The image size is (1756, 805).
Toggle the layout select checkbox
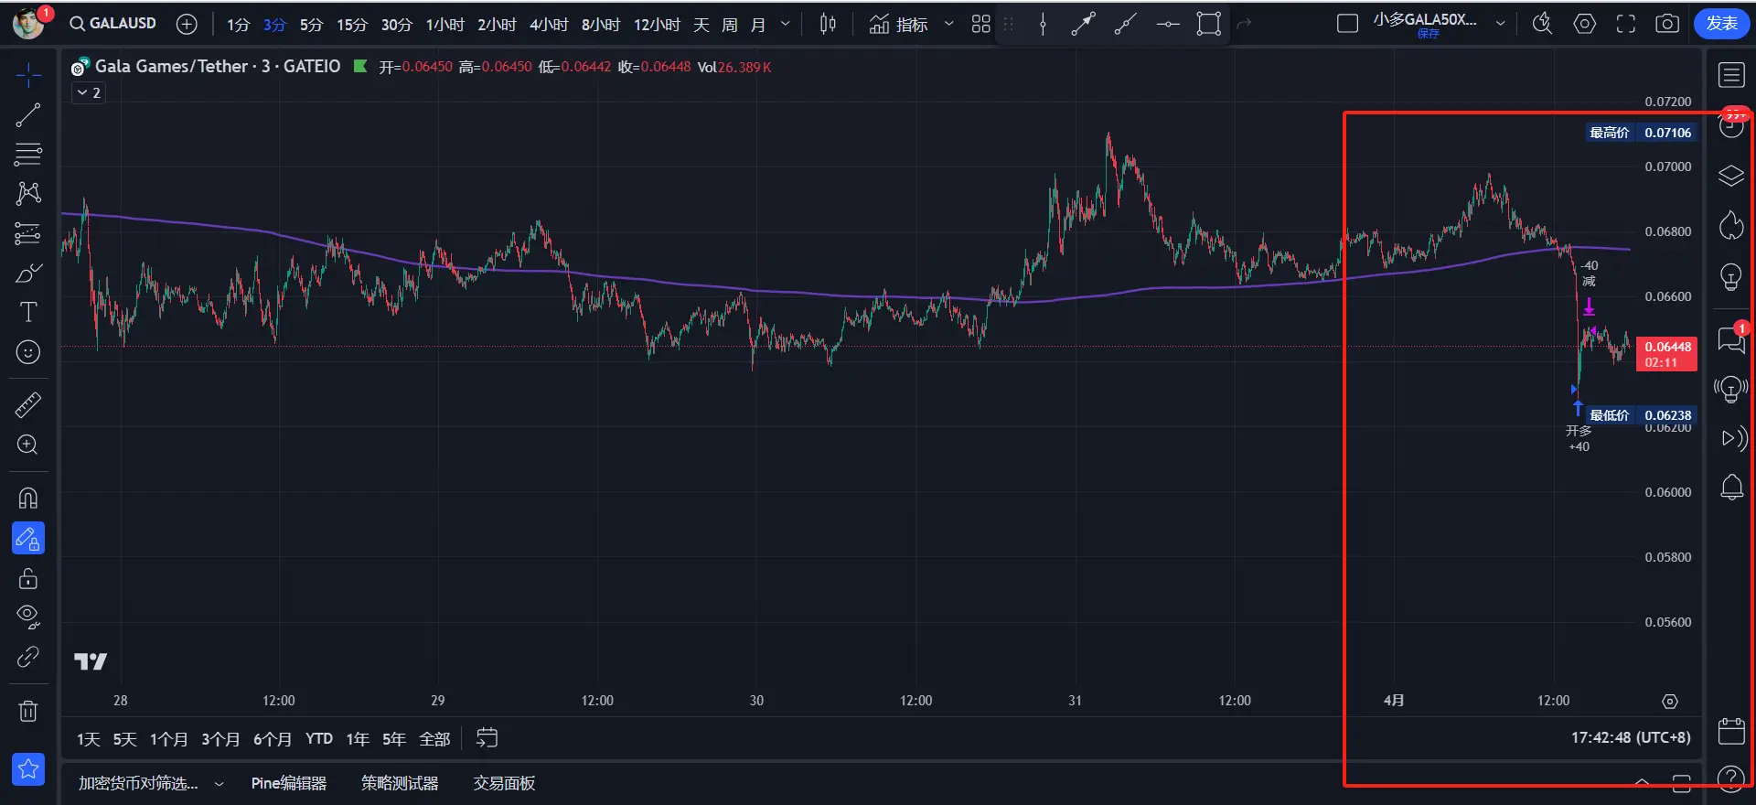(1347, 24)
